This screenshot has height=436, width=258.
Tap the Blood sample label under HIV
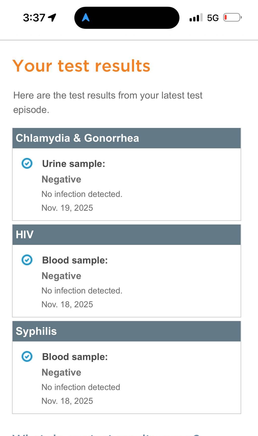75,260
